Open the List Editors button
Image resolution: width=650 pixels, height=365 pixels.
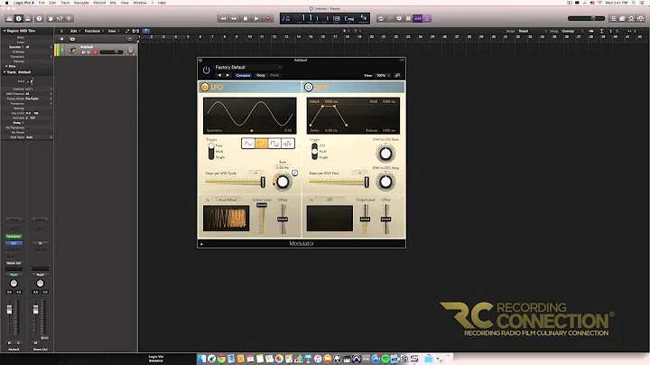613,18
